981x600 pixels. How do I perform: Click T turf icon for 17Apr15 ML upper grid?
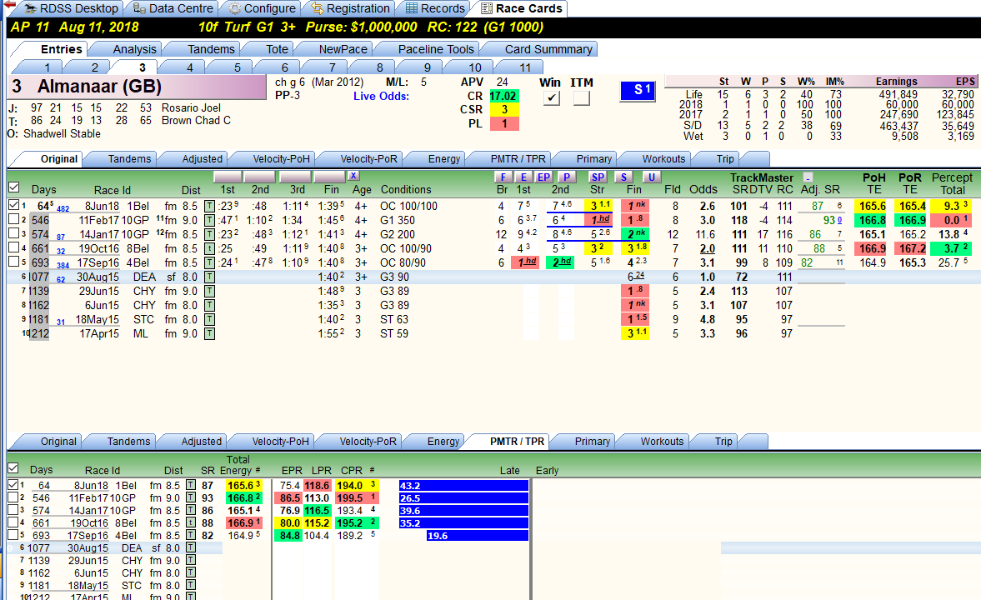pos(209,333)
